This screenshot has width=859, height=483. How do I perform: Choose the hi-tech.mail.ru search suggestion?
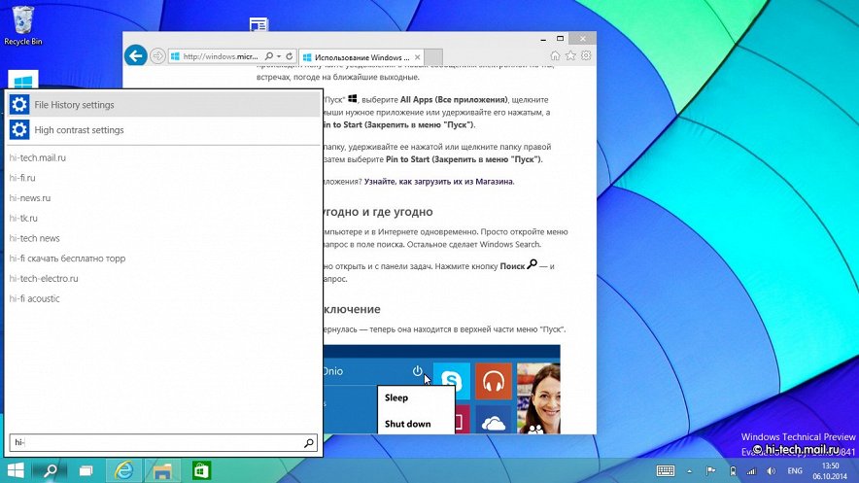coord(38,157)
